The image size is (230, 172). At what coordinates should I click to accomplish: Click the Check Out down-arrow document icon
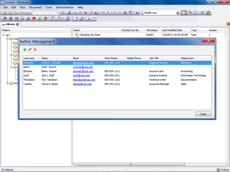(x=88, y=19)
